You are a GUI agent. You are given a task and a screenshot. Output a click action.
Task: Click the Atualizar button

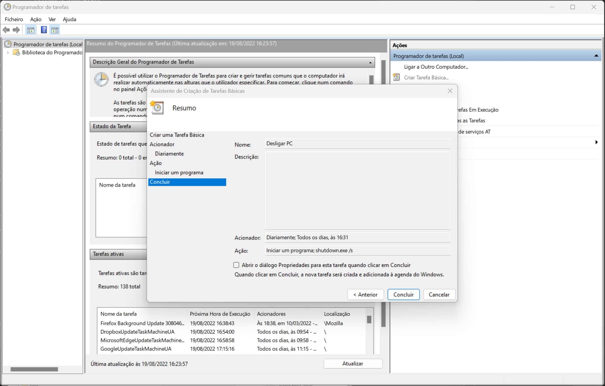(x=353, y=363)
